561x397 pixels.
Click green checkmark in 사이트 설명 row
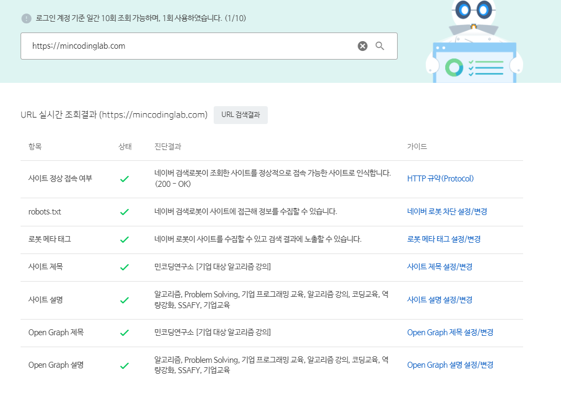point(124,300)
